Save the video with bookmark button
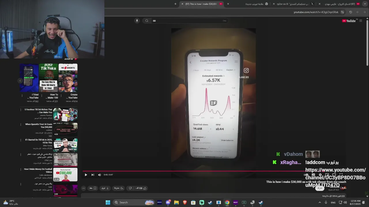Viewport: 369px width, 207px height. tap(93, 188)
